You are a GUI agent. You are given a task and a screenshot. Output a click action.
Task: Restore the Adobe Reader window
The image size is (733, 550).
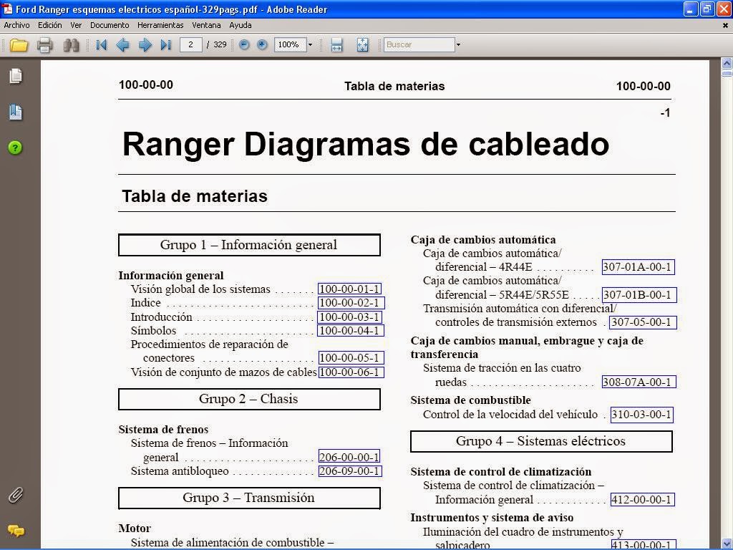click(x=707, y=9)
